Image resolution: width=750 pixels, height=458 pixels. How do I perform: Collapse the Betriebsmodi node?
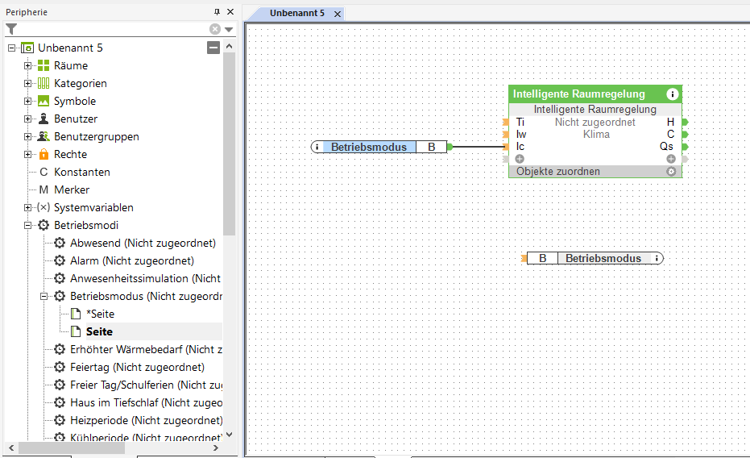[27, 225]
